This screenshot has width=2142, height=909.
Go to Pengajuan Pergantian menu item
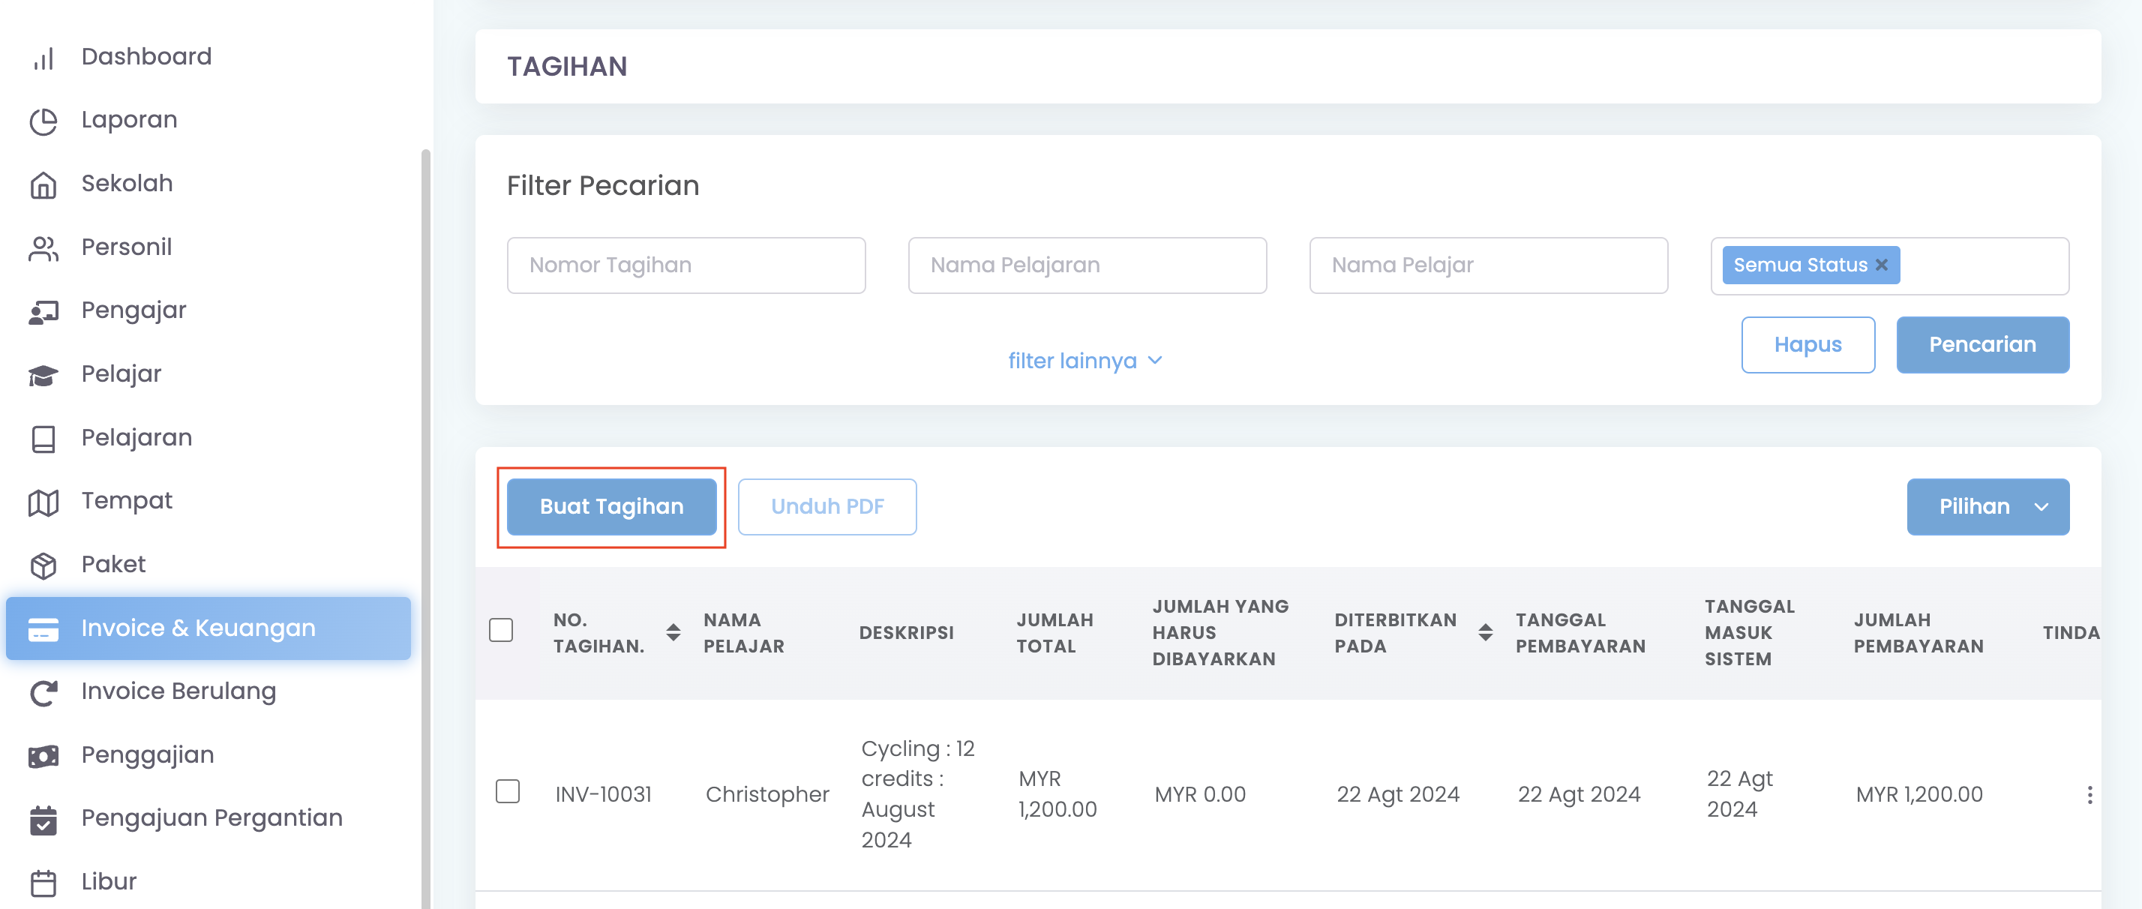click(x=211, y=817)
